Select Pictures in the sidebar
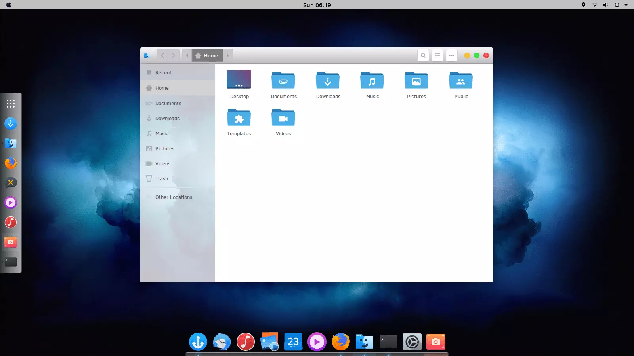Screen dimensions: 634x356 [x=165, y=149]
